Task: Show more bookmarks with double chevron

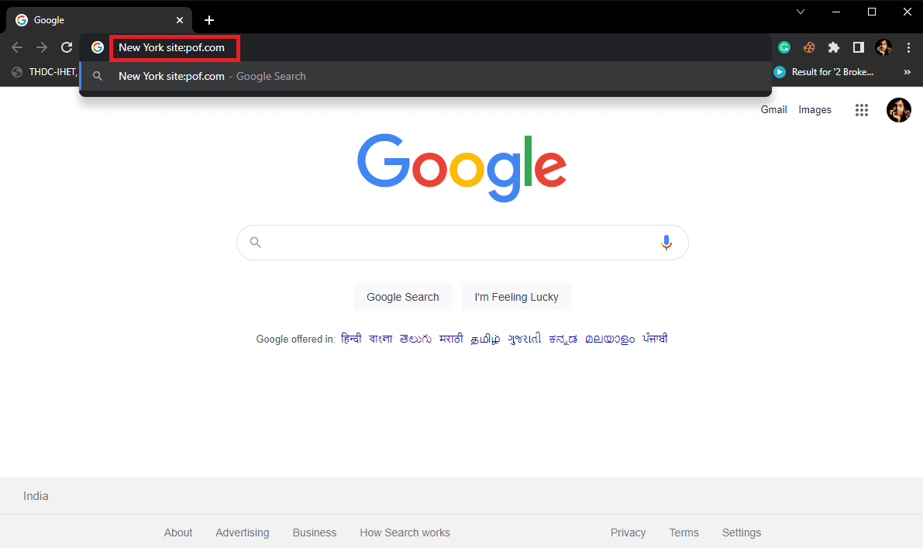Action: 907,72
